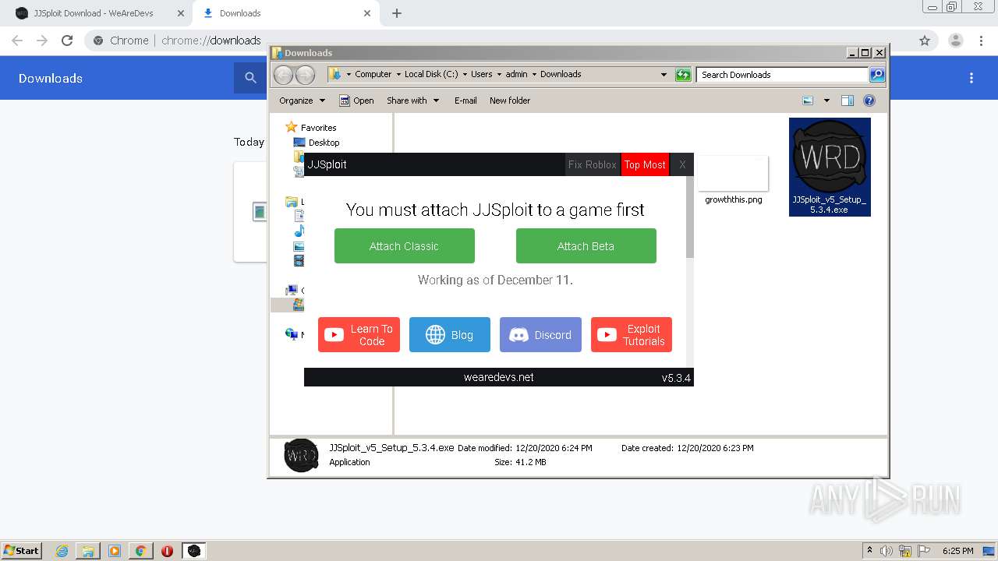Click Chrome back navigation arrow
Viewport: 998px width, 561px height.
(x=17, y=41)
